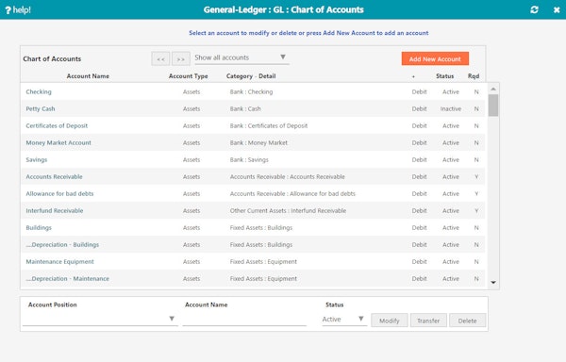Click the Account Name column header
The height and width of the screenshot is (362, 566).
point(88,76)
